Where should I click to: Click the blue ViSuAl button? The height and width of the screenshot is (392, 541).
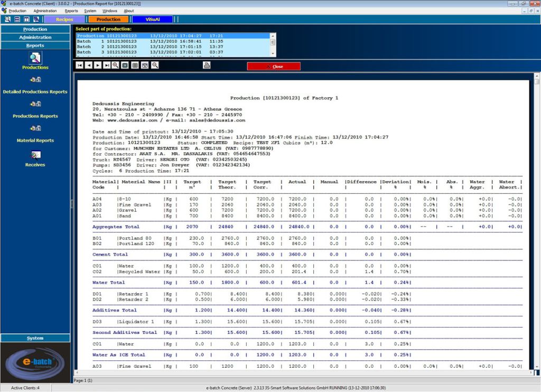(x=153, y=20)
